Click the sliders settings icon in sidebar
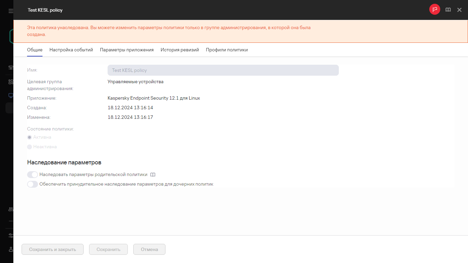The image size is (468, 263). click(x=11, y=236)
